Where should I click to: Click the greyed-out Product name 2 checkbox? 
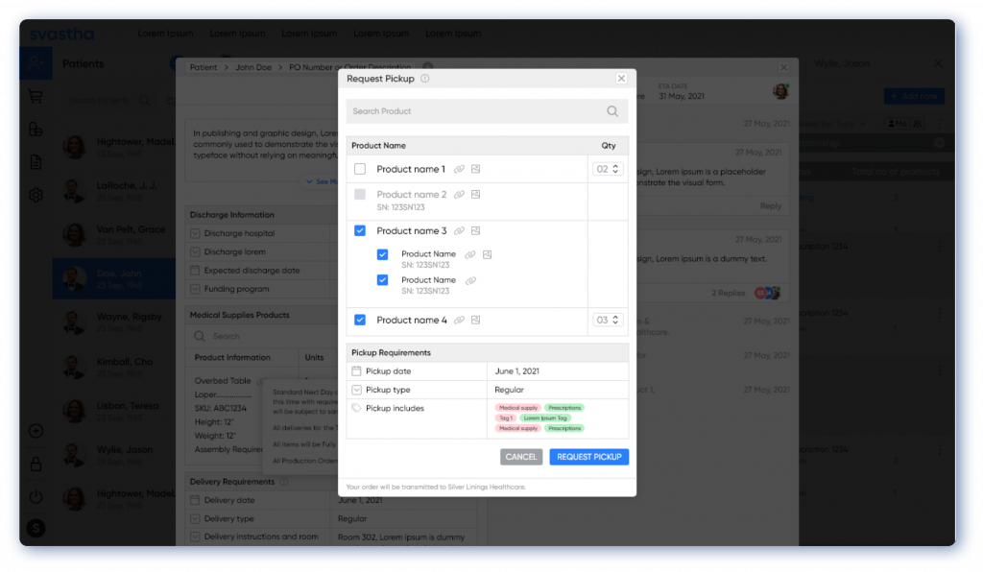pyautogui.click(x=360, y=195)
